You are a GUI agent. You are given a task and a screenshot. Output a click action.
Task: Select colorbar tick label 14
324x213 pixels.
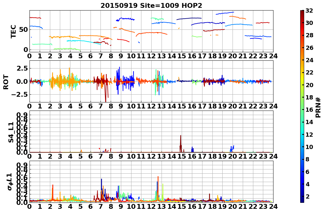pyautogui.click(x=309, y=122)
